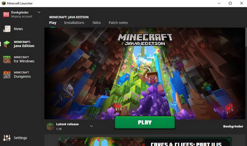This screenshot has width=247, height=146.
Task: Click the Java Edition key art image
Action: click(145, 73)
